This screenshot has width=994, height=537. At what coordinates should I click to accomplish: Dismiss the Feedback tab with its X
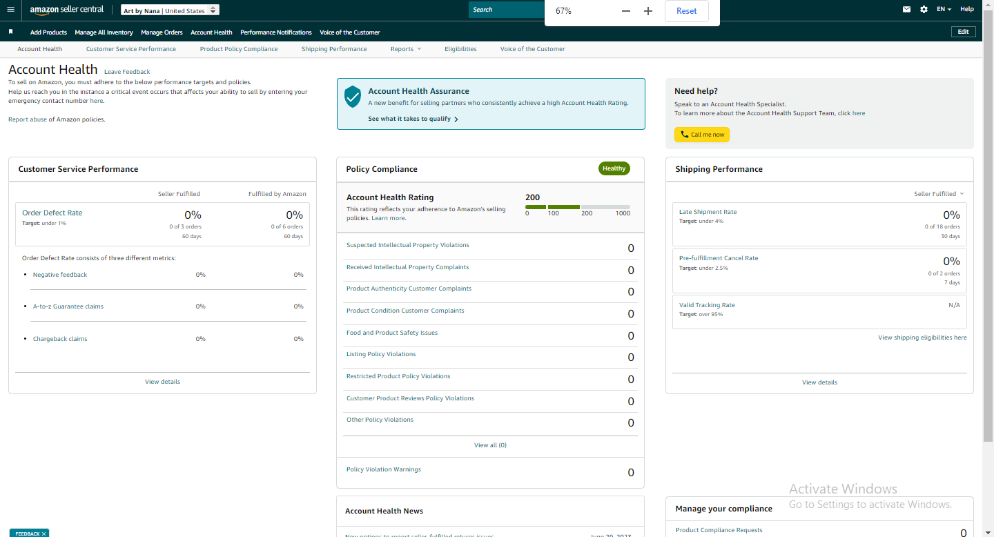pyautogui.click(x=43, y=534)
